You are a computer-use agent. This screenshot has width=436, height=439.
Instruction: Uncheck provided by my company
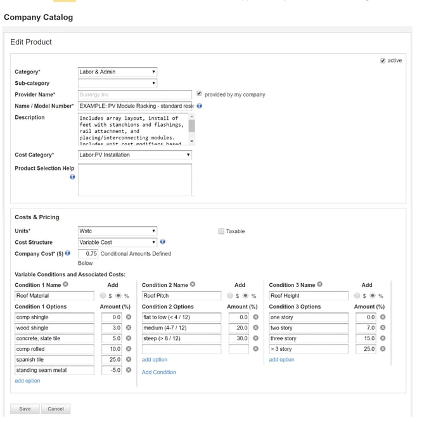200,94
